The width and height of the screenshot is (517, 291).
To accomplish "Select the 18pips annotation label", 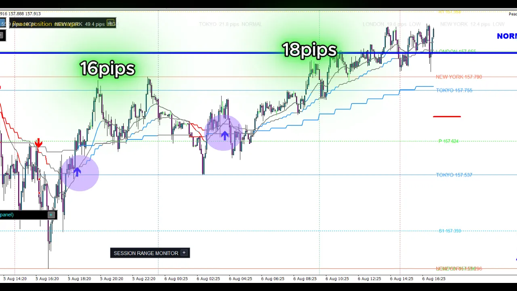I will coord(309,50).
